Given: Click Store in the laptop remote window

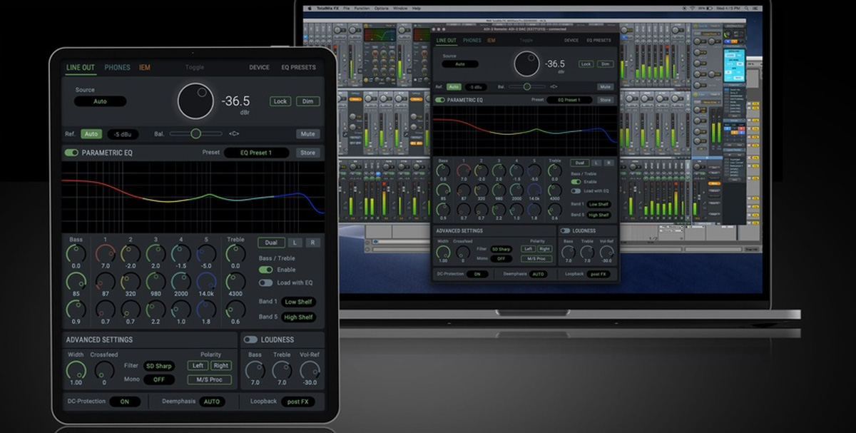Looking at the screenshot, I should tap(606, 100).
